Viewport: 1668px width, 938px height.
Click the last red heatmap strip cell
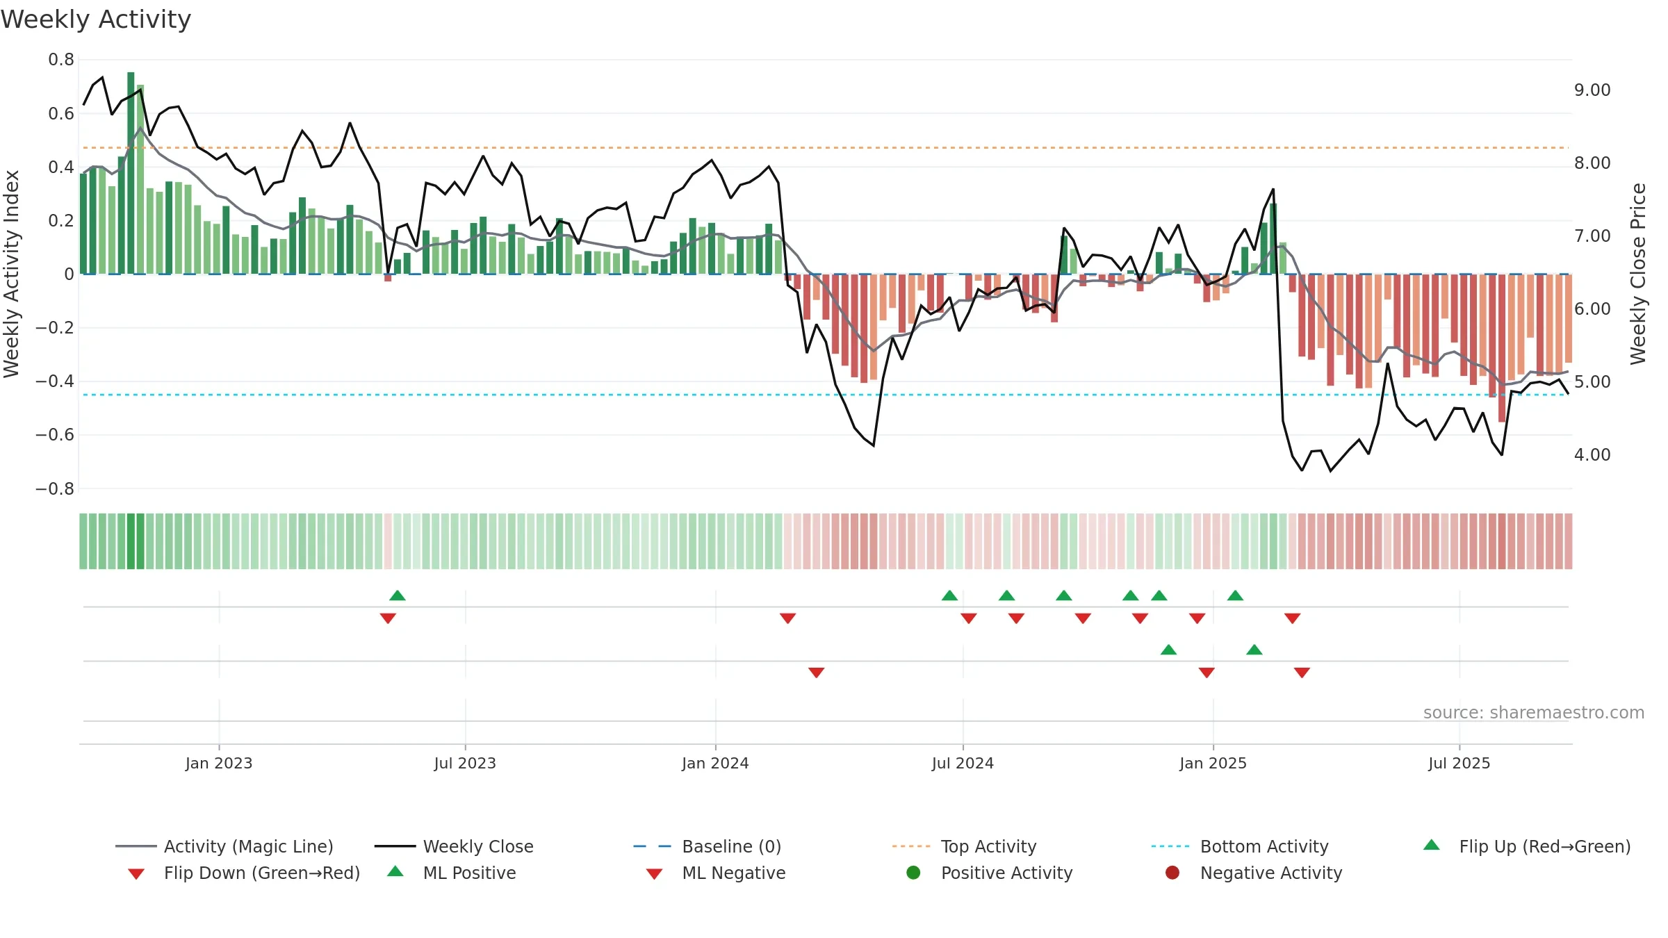(x=1569, y=541)
